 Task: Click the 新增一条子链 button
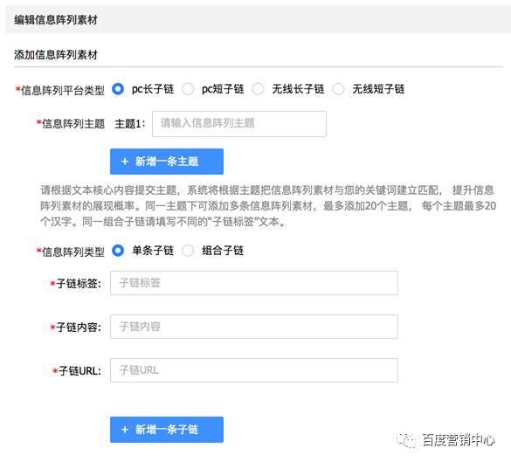(x=167, y=430)
